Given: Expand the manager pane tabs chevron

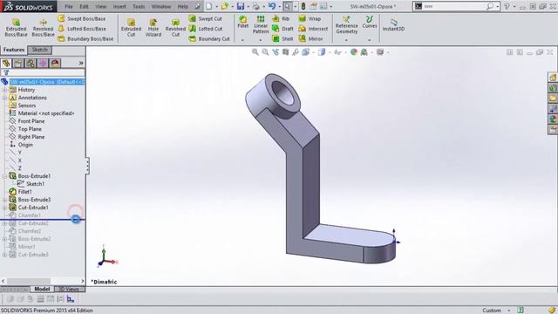Looking at the screenshot, I should pyautogui.click(x=81, y=63).
